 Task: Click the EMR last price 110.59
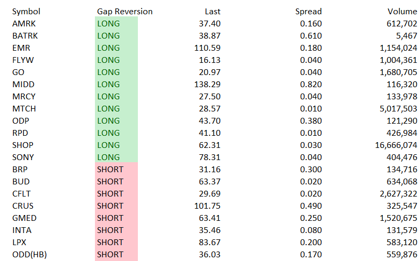tap(207, 48)
